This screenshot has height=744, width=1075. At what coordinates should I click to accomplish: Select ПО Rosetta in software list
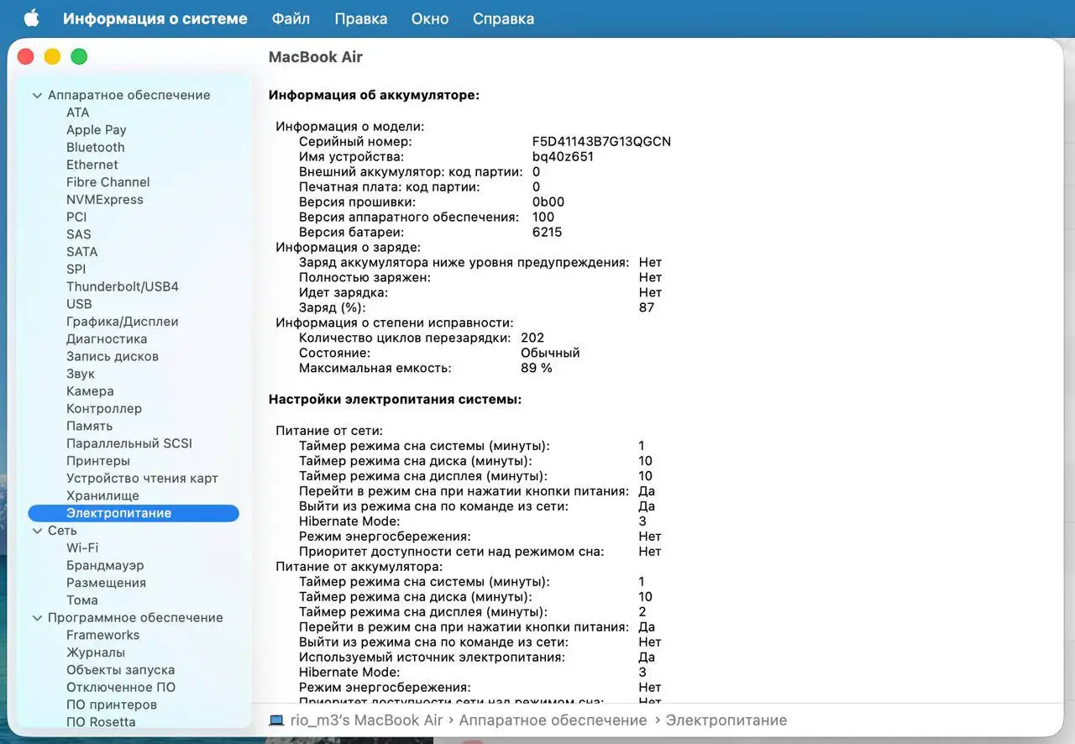coord(101,722)
